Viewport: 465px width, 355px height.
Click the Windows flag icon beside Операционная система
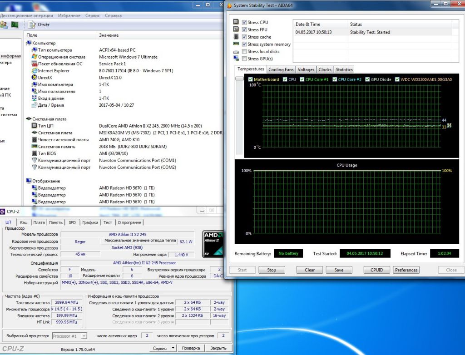click(x=35, y=57)
